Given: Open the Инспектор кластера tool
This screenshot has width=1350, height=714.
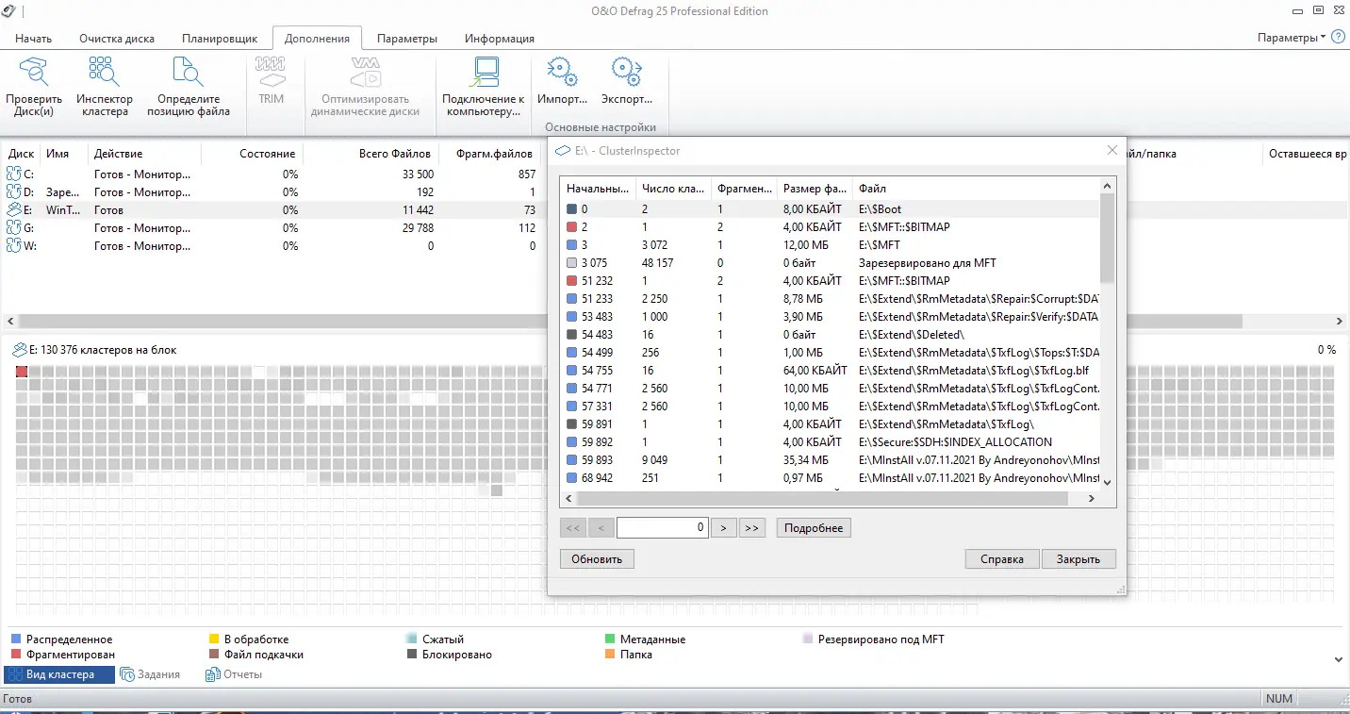Looking at the screenshot, I should (x=105, y=73).
